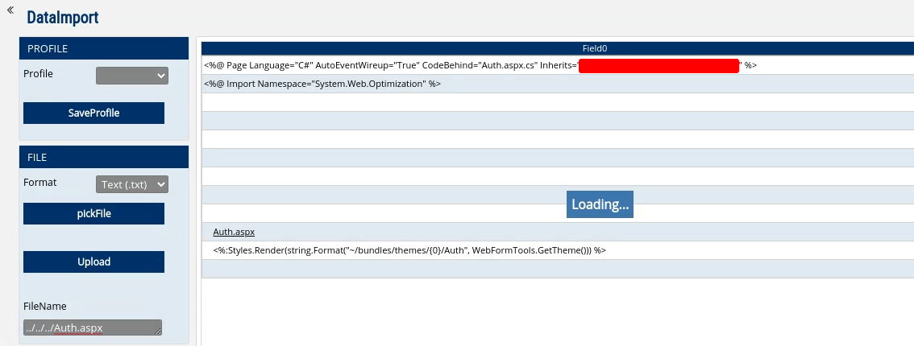Select the Styles.Render row
Image resolution: width=914 pixels, height=346 pixels.
click(x=409, y=250)
